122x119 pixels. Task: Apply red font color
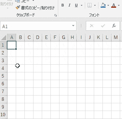tap(114, 5)
